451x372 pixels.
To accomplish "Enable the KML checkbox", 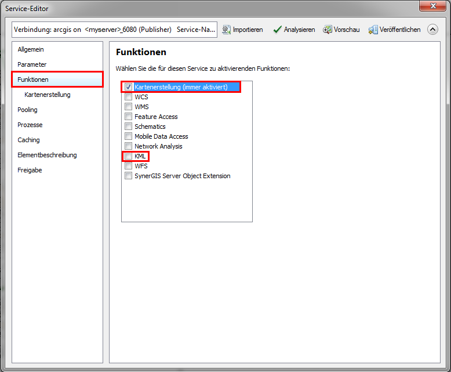I will [x=128, y=156].
